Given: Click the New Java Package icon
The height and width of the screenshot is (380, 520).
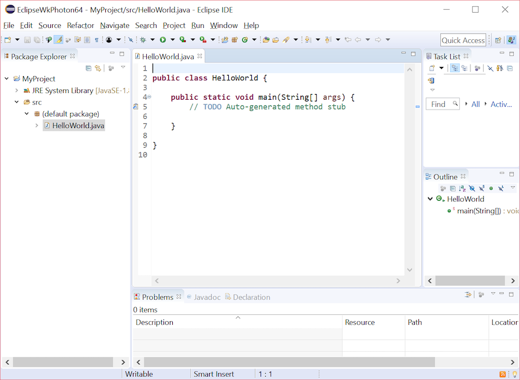Looking at the screenshot, I should [x=235, y=40].
